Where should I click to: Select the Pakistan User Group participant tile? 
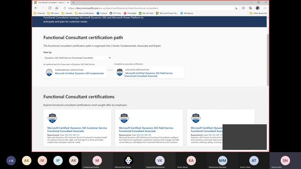pyautogui.click(x=128, y=161)
